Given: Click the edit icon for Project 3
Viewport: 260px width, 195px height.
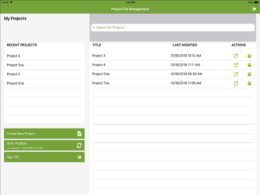Looking at the screenshot, I should click(x=236, y=56).
